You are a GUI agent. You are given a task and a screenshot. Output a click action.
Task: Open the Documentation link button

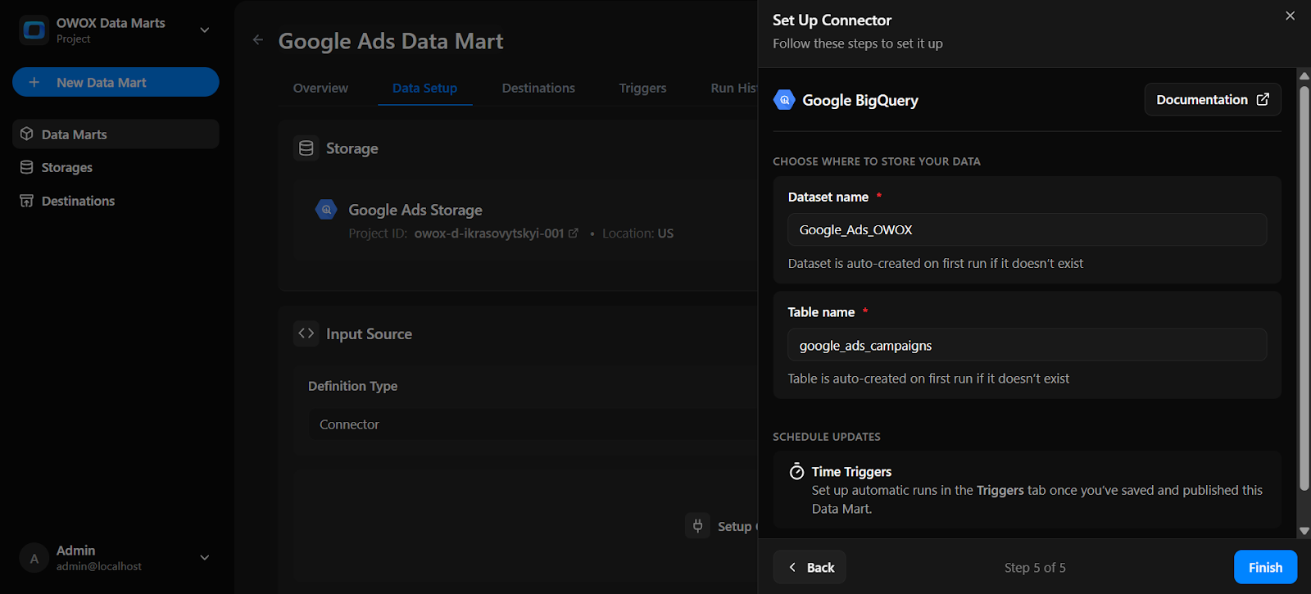(1213, 99)
